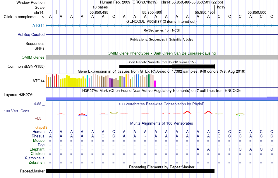
Task: Click the orange Gaps label
Action: coord(40,128)
